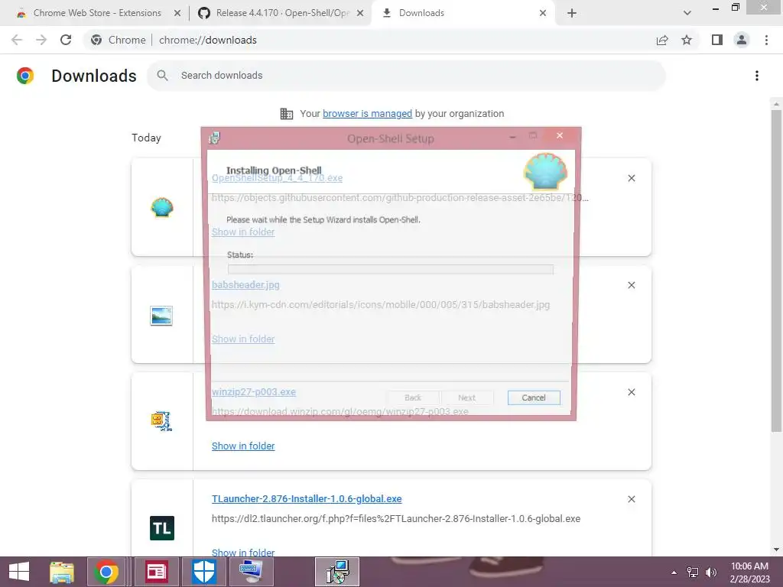Remove the TLauncher installer from the list
The height and width of the screenshot is (587, 783).
(631, 499)
